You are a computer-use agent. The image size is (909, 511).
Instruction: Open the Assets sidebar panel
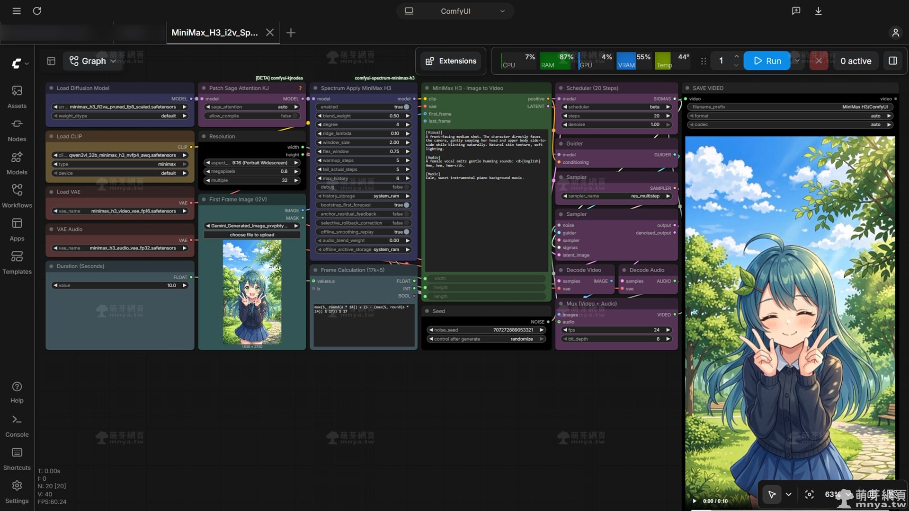click(17, 97)
